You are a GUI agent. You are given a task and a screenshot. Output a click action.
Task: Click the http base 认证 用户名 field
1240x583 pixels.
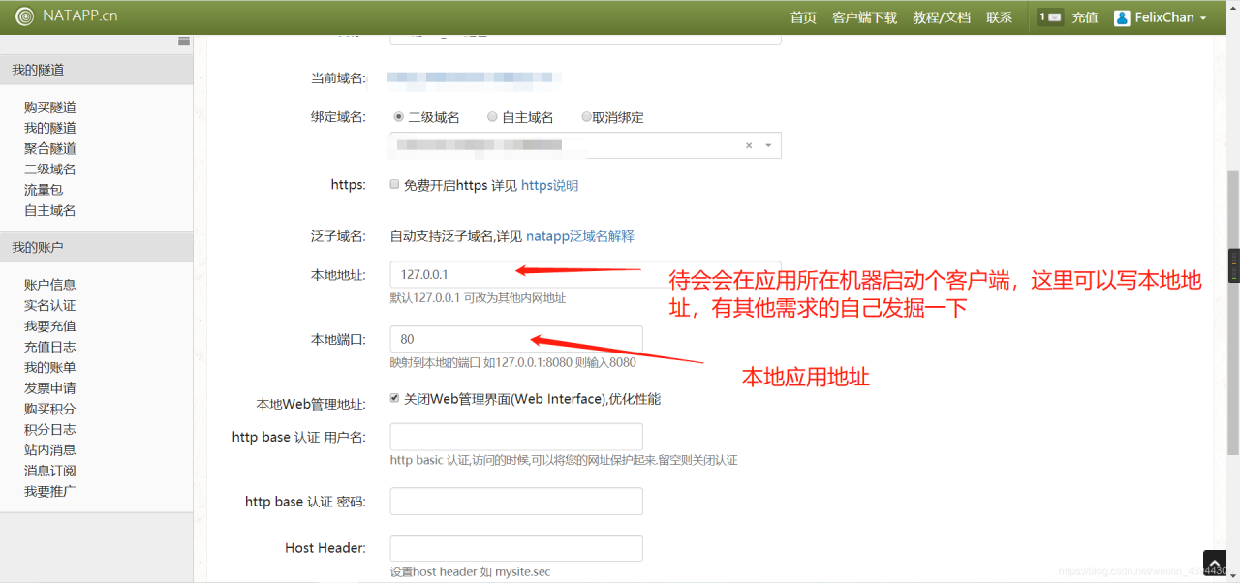(516, 437)
